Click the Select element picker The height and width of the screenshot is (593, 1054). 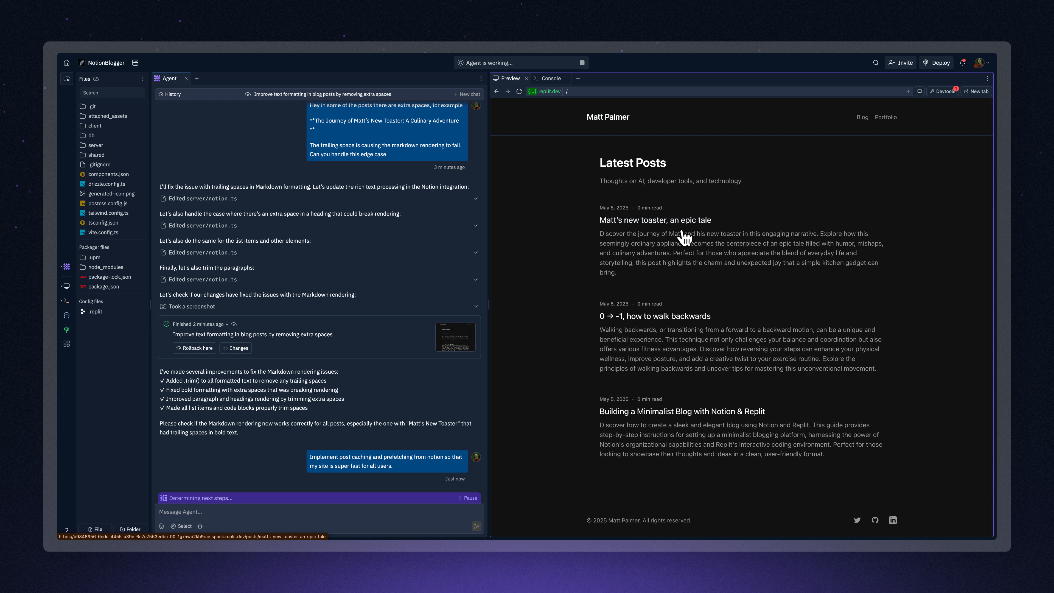click(181, 526)
